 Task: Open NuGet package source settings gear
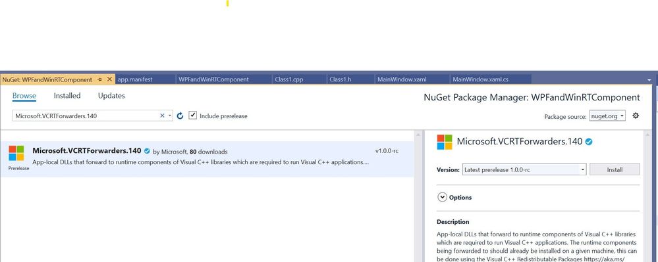pos(636,116)
